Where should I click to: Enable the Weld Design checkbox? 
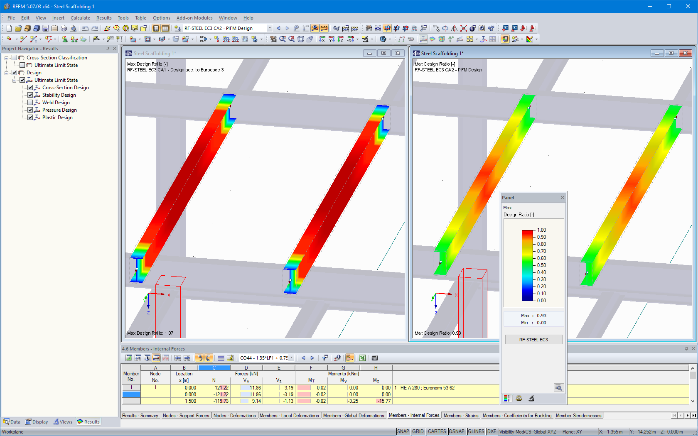[x=30, y=103]
